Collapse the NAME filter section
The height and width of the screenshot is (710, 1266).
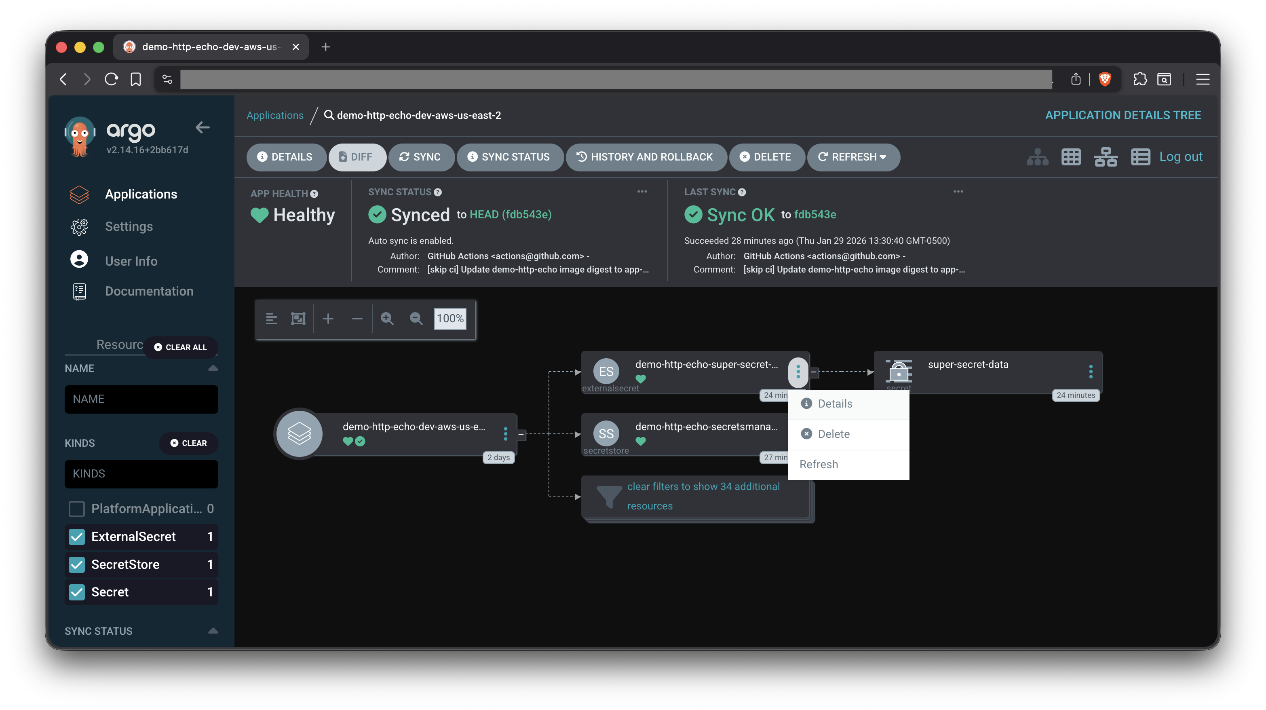[213, 368]
